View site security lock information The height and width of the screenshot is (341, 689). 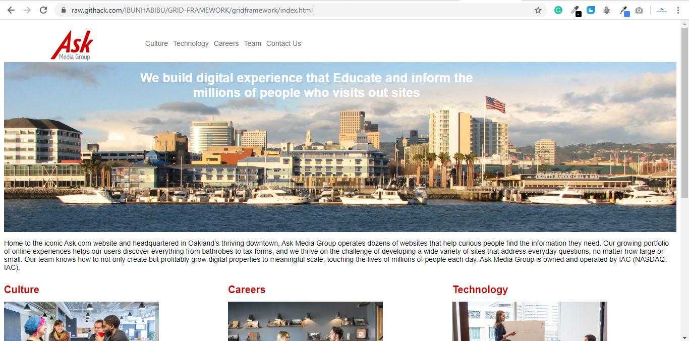pos(64,10)
